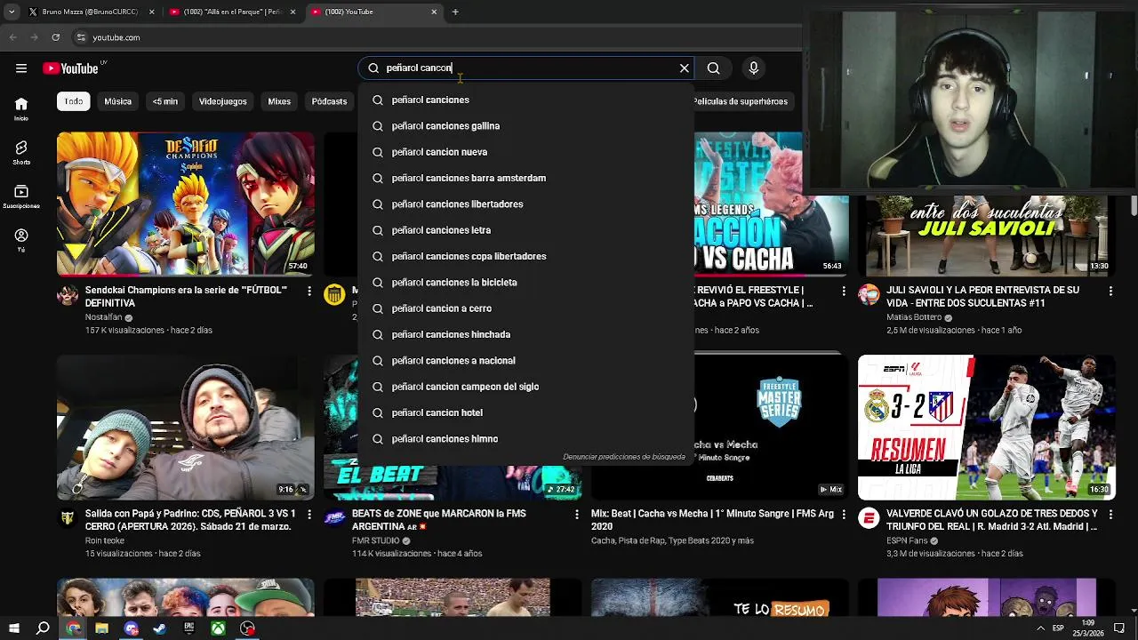Open FMR STUDIO channel avatar

(x=334, y=518)
